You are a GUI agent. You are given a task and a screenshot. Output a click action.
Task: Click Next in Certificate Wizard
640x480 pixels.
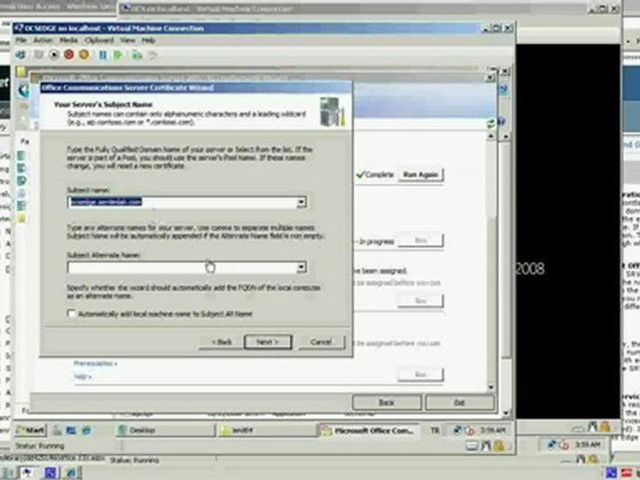click(x=268, y=342)
